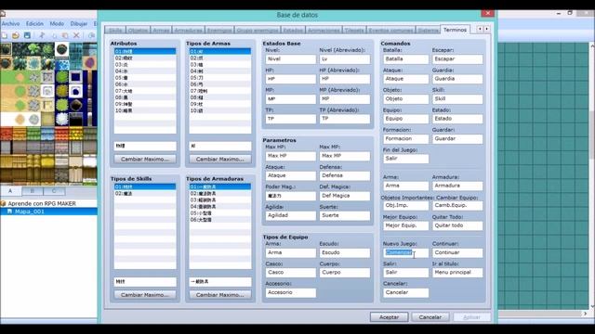Image resolution: width=595 pixels, height=334 pixels.
Task: Switch to the Sistema tab
Action: click(x=428, y=31)
